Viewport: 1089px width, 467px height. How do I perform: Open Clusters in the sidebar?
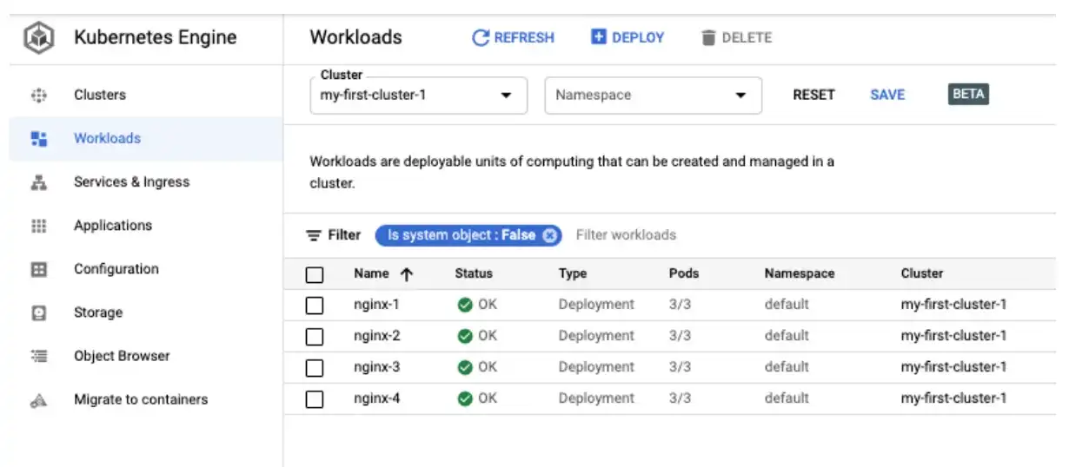pyautogui.click(x=146, y=95)
